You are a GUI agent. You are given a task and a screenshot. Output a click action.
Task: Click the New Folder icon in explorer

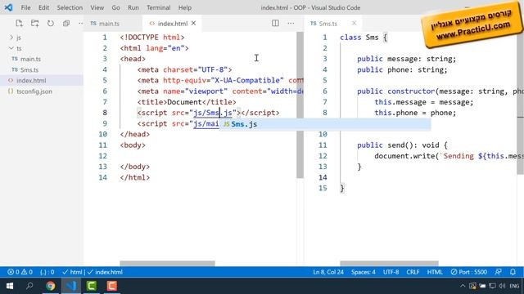34,24
